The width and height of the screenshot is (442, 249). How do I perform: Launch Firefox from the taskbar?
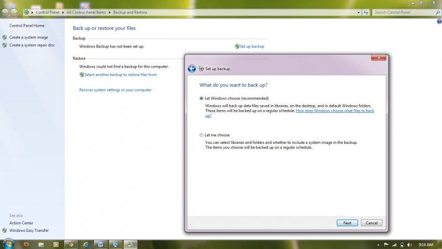point(25,244)
